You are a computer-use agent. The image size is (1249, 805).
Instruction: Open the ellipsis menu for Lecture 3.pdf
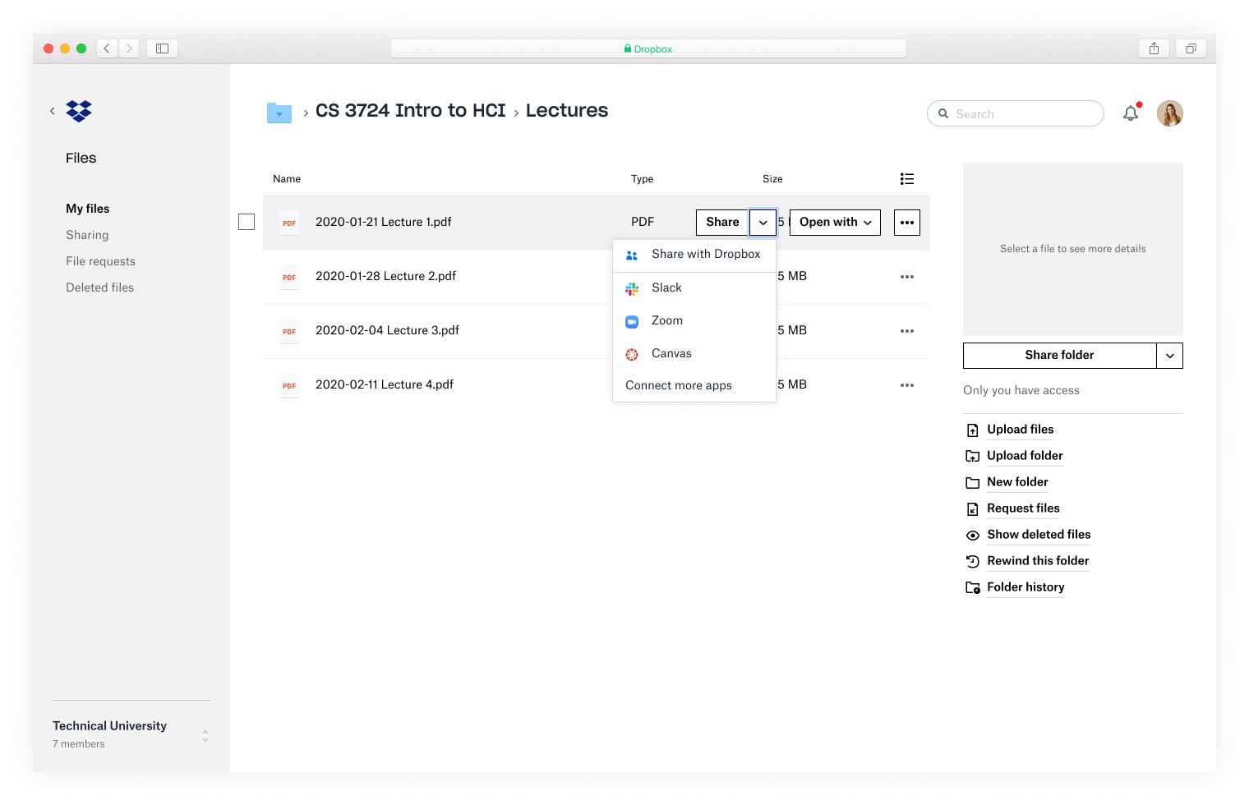(906, 331)
